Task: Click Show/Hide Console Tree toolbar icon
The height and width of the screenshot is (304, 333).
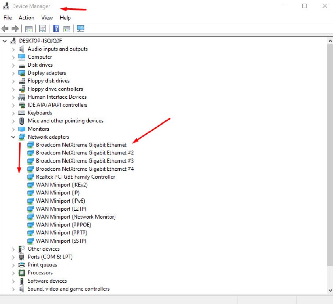Action: coord(29,29)
